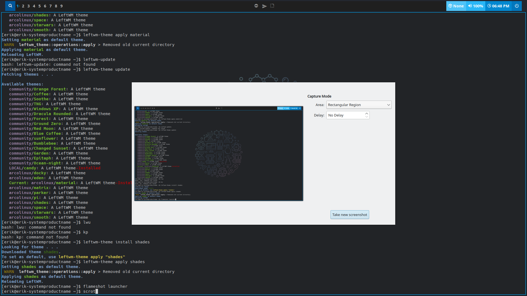This screenshot has height=296, width=527.
Task: Click Take new screenshot button
Action: tap(349, 215)
